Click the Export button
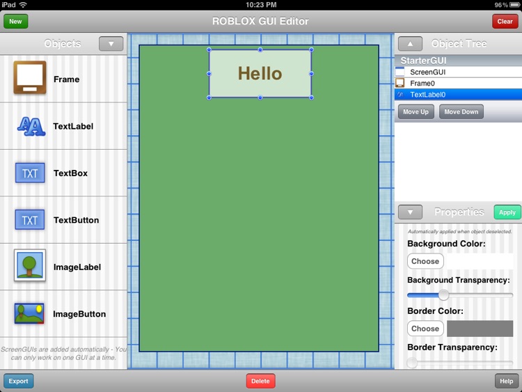The image size is (522, 392). [x=18, y=381]
